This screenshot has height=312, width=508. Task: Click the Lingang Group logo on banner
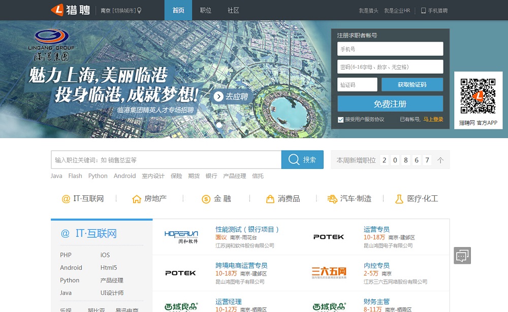tap(51, 45)
